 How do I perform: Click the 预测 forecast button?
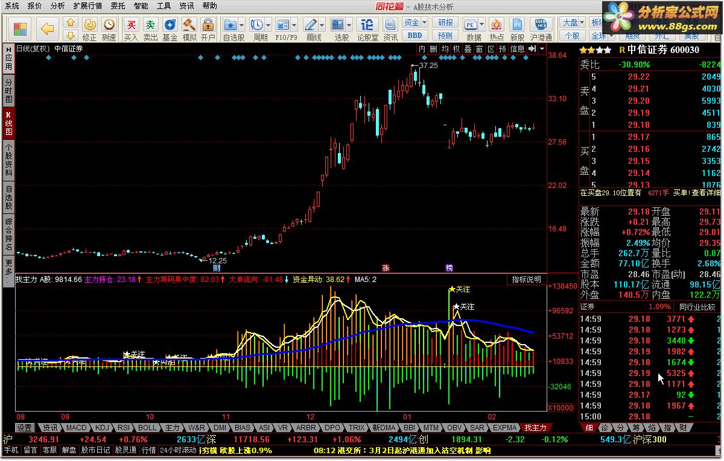(x=445, y=36)
